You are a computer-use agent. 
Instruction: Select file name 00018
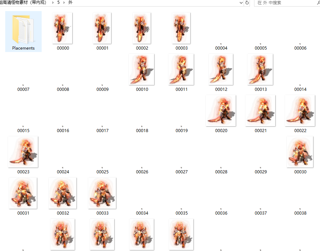pos(142,130)
